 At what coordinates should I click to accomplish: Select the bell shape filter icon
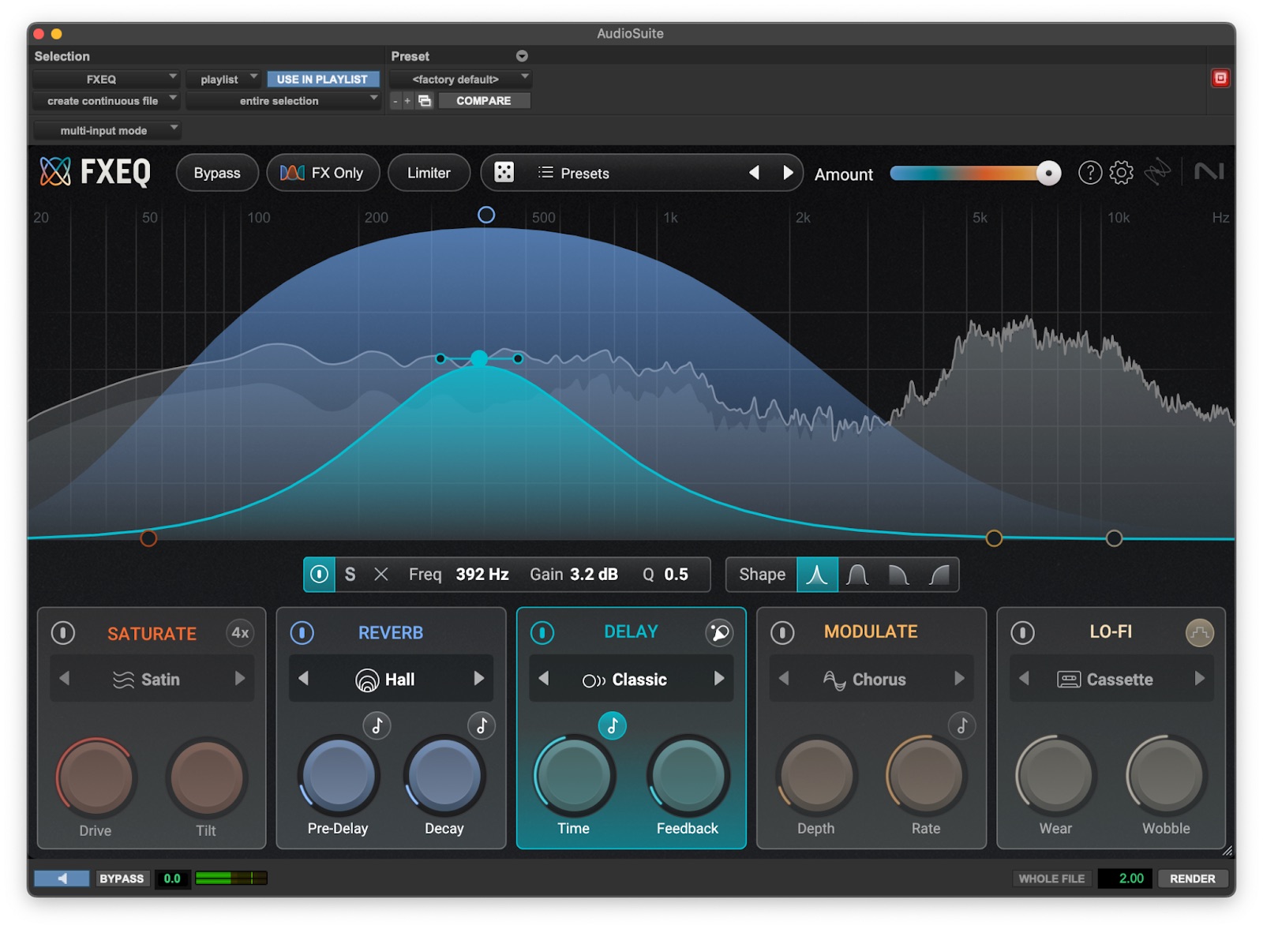(x=857, y=575)
